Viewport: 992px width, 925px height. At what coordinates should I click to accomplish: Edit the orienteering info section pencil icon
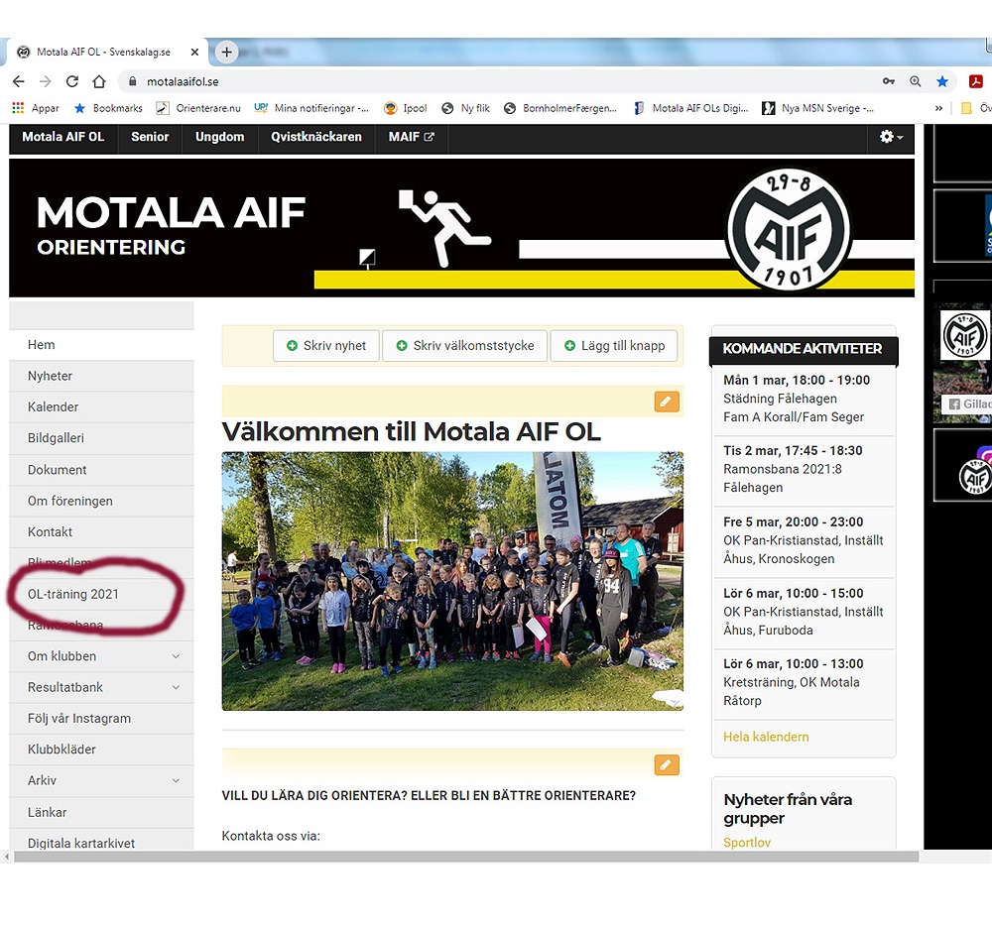coord(667,765)
